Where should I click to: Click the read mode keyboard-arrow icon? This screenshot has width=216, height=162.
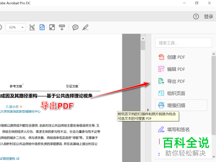click(62, 27)
